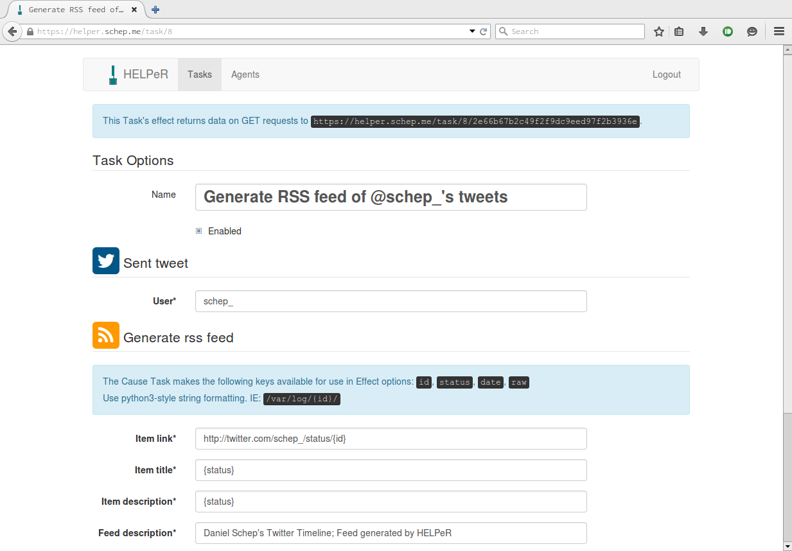Screen dimensions: 792x551
Task: Focus the Item link field
Action: [391, 439]
